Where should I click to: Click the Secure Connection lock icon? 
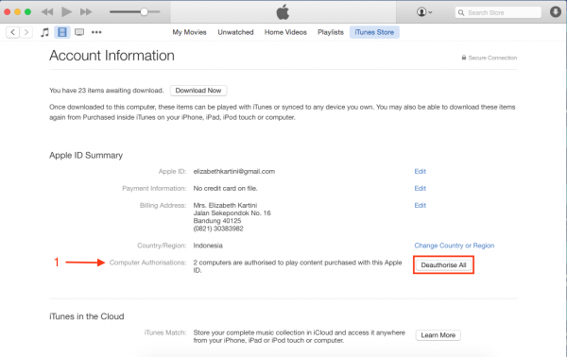pyautogui.click(x=464, y=58)
